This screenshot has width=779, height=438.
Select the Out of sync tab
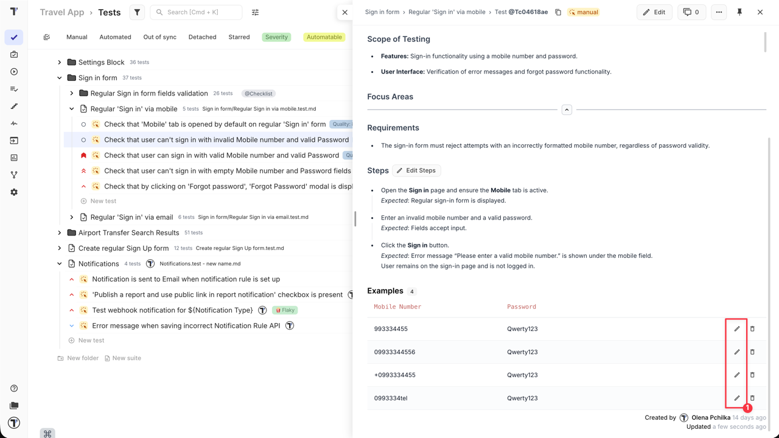coord(159,37)
